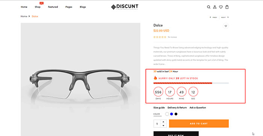Open the user account icon
Image resolution: width=263 pixels, height=136 pixels.
(x=215, y=7)
